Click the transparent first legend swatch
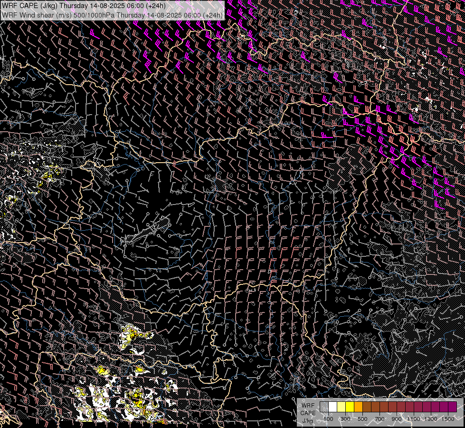The width and height of the screenshot is (465, 428). [x=324, y=407]
